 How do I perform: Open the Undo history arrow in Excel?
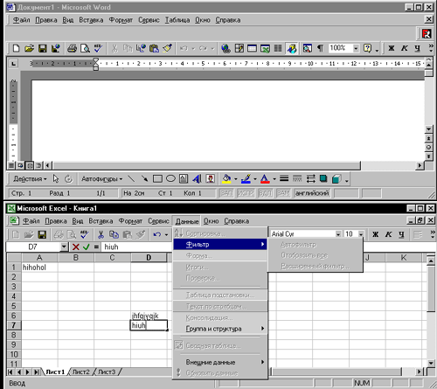pyautogui.click(x=166, y=234)
